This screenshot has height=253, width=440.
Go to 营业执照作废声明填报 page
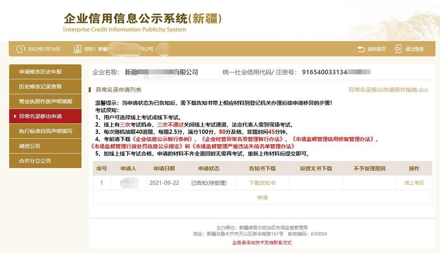pos(45,101)
